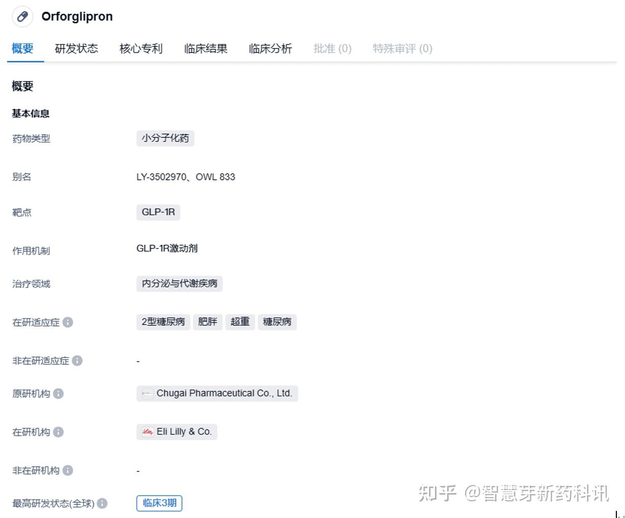Click the 治疗领域 field label
The width and height of the screenshot is (625, 518).
(31, 284)
